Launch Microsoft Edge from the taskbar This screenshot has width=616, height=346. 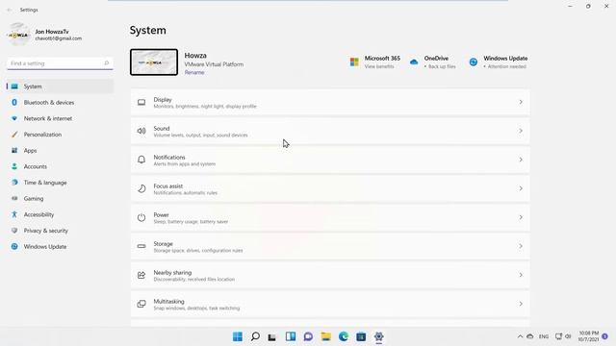(x=344, y=336)
